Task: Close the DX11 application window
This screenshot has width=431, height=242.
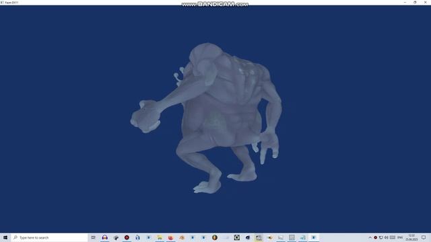Action: pos(425,3)
